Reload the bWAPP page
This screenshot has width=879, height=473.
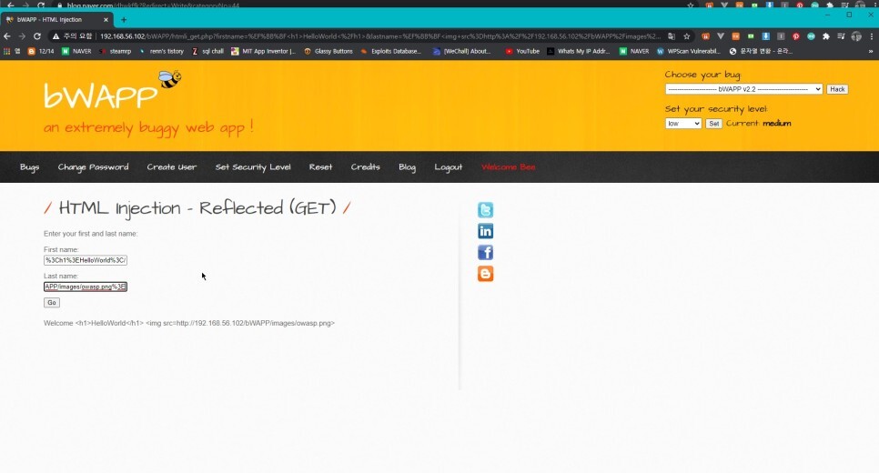tap(37, 36)
